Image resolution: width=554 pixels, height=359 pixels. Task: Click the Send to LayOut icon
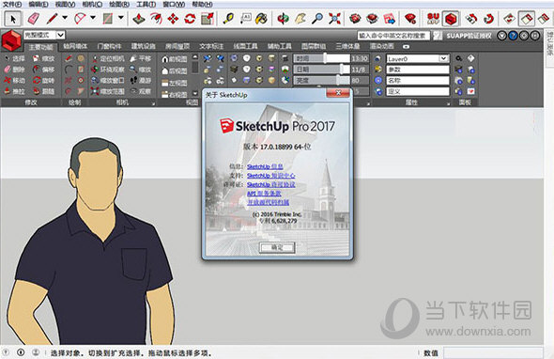tap(390, 19)
